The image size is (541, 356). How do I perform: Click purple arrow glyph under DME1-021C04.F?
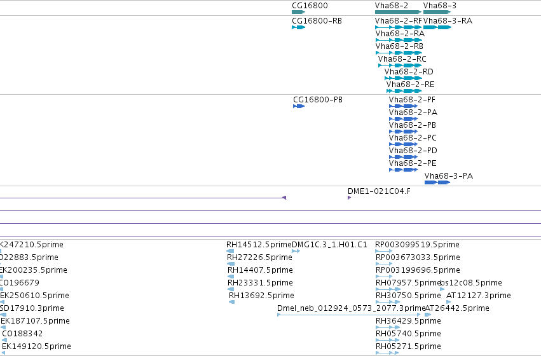(x=349, y=198)
